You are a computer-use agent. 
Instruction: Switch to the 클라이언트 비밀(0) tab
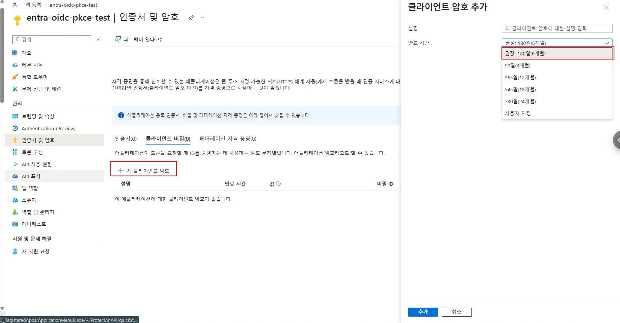pos(168,138)
